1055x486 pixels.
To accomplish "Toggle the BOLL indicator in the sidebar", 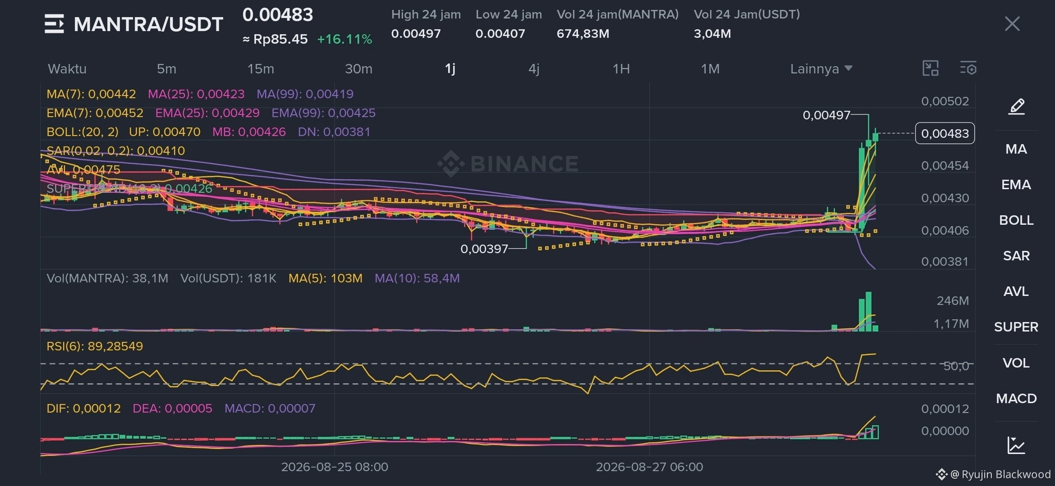I will pyautogui.click(x=1016, y=220).
